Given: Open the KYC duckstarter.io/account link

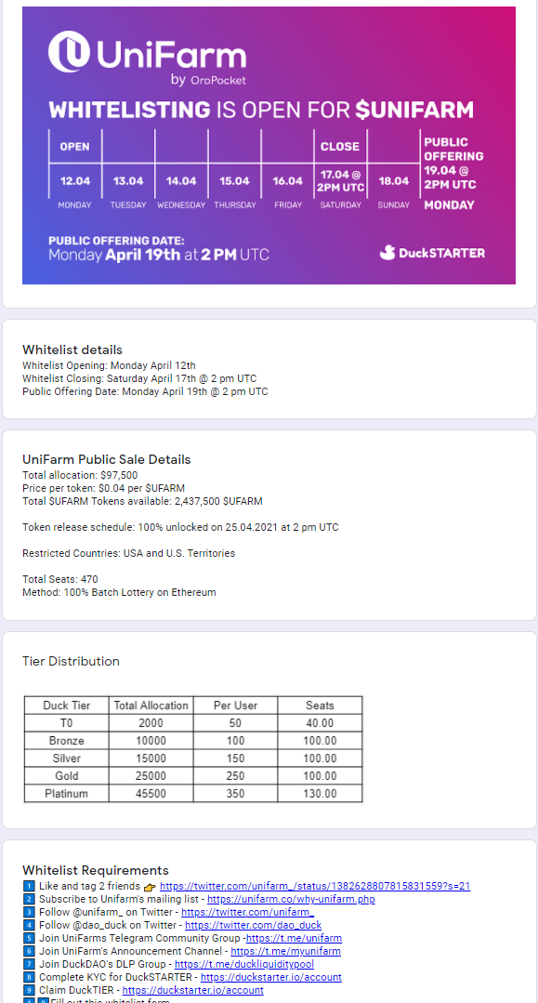Looking at the screenshot, I should (x=271, y=977).
